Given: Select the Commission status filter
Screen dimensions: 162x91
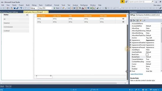Looking at the screenshot, I should tap(16, 27).
